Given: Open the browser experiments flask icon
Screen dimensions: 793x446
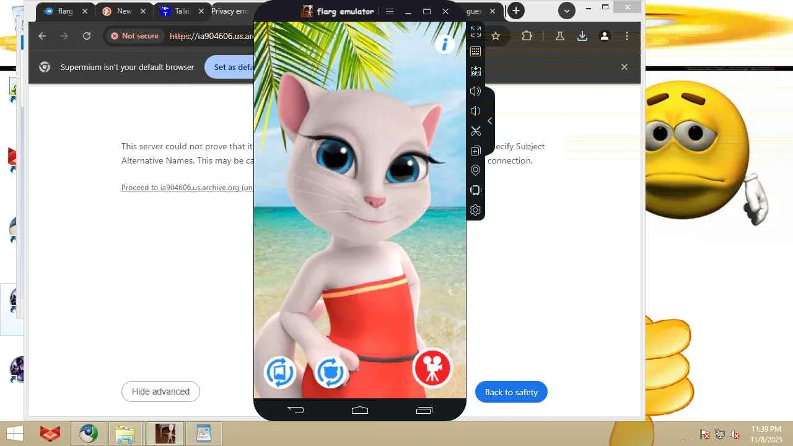Looking at the screenshot, I should pyautogui.click(x=560, y=36).
